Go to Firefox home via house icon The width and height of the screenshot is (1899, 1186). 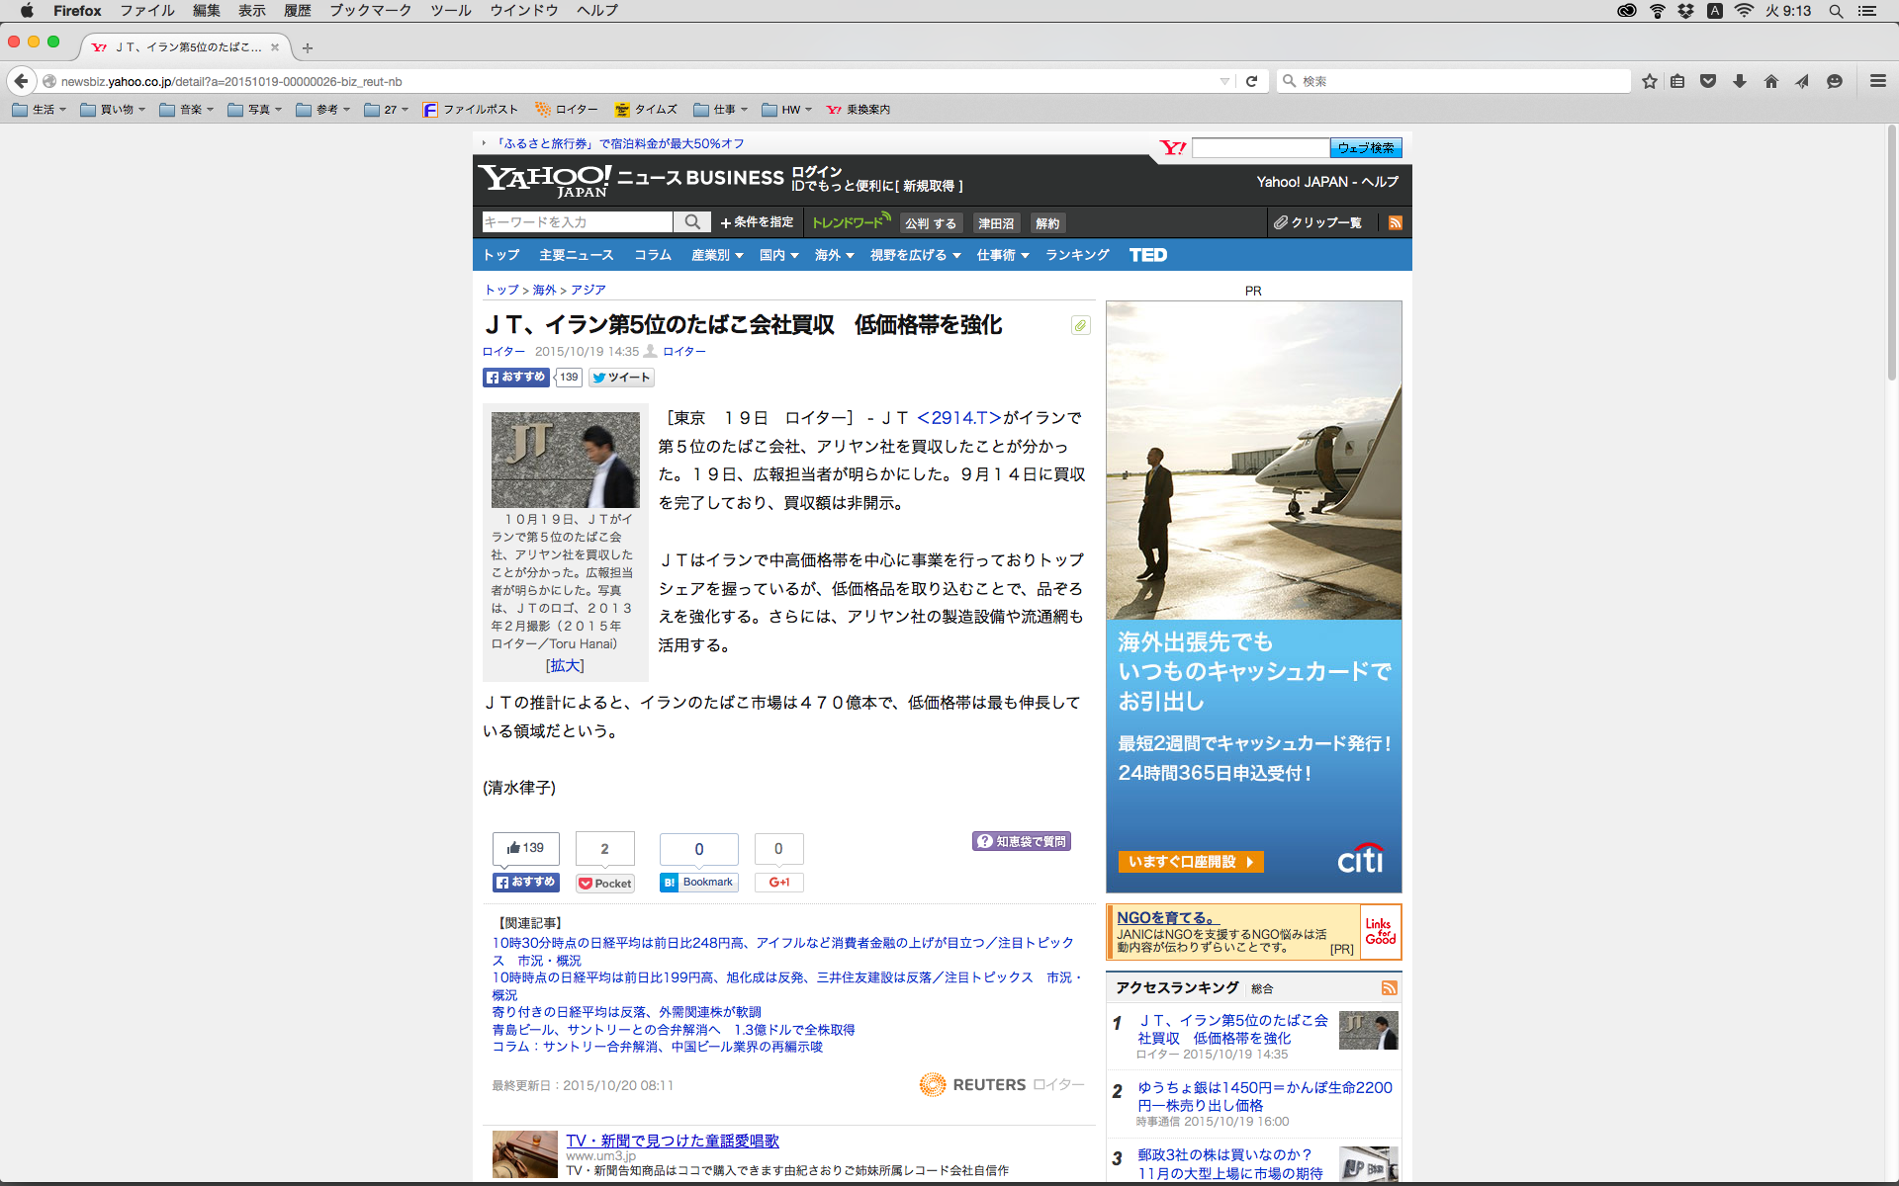coord(1770,81)
